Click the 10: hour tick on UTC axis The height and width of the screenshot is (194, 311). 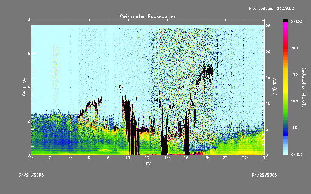click(128, 158)
